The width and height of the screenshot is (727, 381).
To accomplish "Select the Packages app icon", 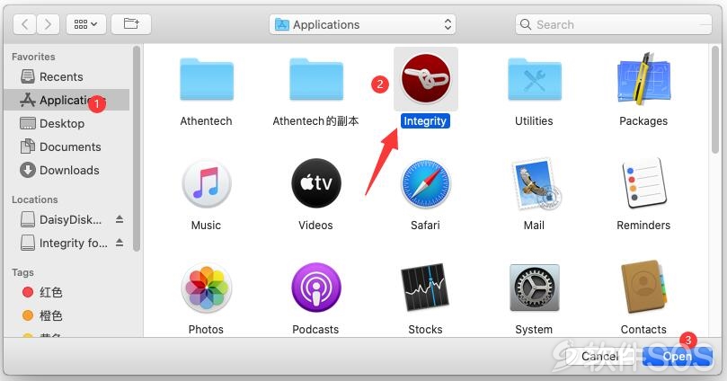I will click(x=643, y=79).
